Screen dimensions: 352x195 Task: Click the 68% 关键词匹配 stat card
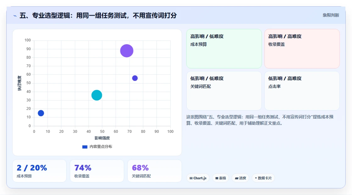click(x=154, y=171)
